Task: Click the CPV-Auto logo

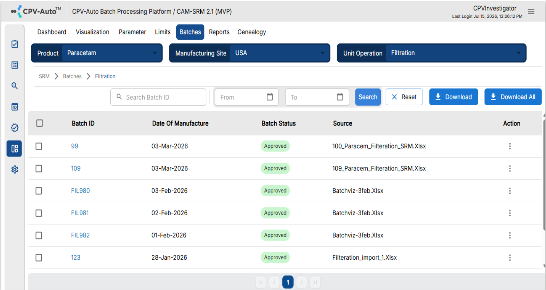Action: click(36, 11)
